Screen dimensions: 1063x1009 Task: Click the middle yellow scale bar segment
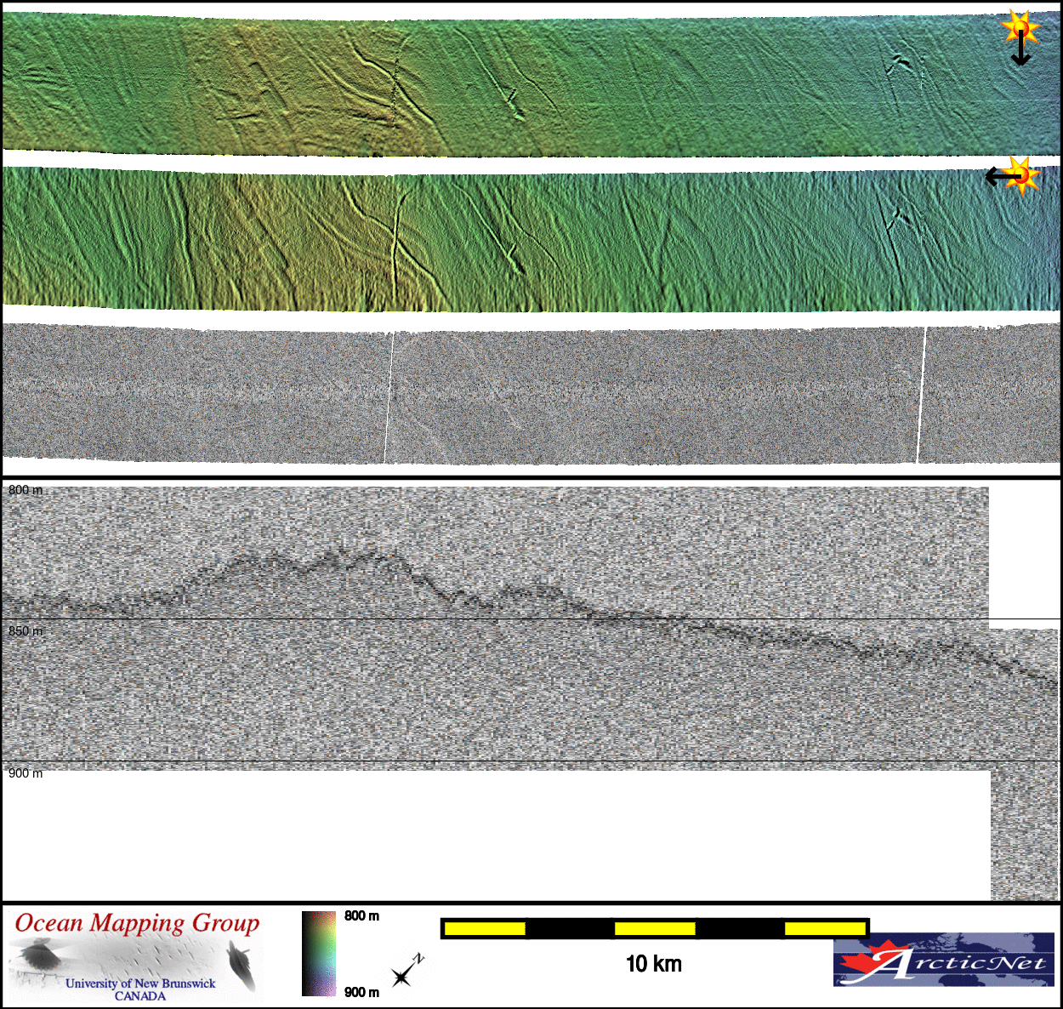(x=655, y=928)
